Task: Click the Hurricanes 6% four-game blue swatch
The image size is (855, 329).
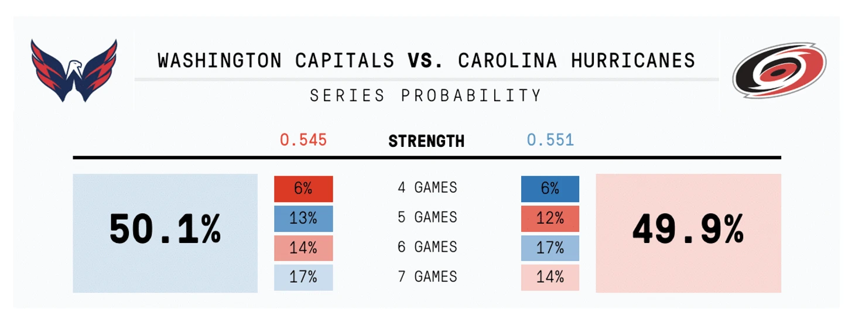Action: point(550,189)
